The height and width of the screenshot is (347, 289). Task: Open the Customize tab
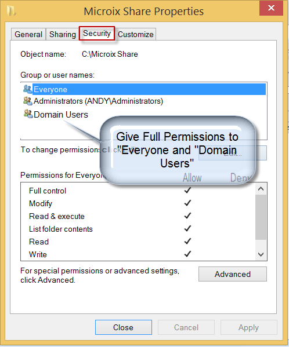(x=136, y=34)
